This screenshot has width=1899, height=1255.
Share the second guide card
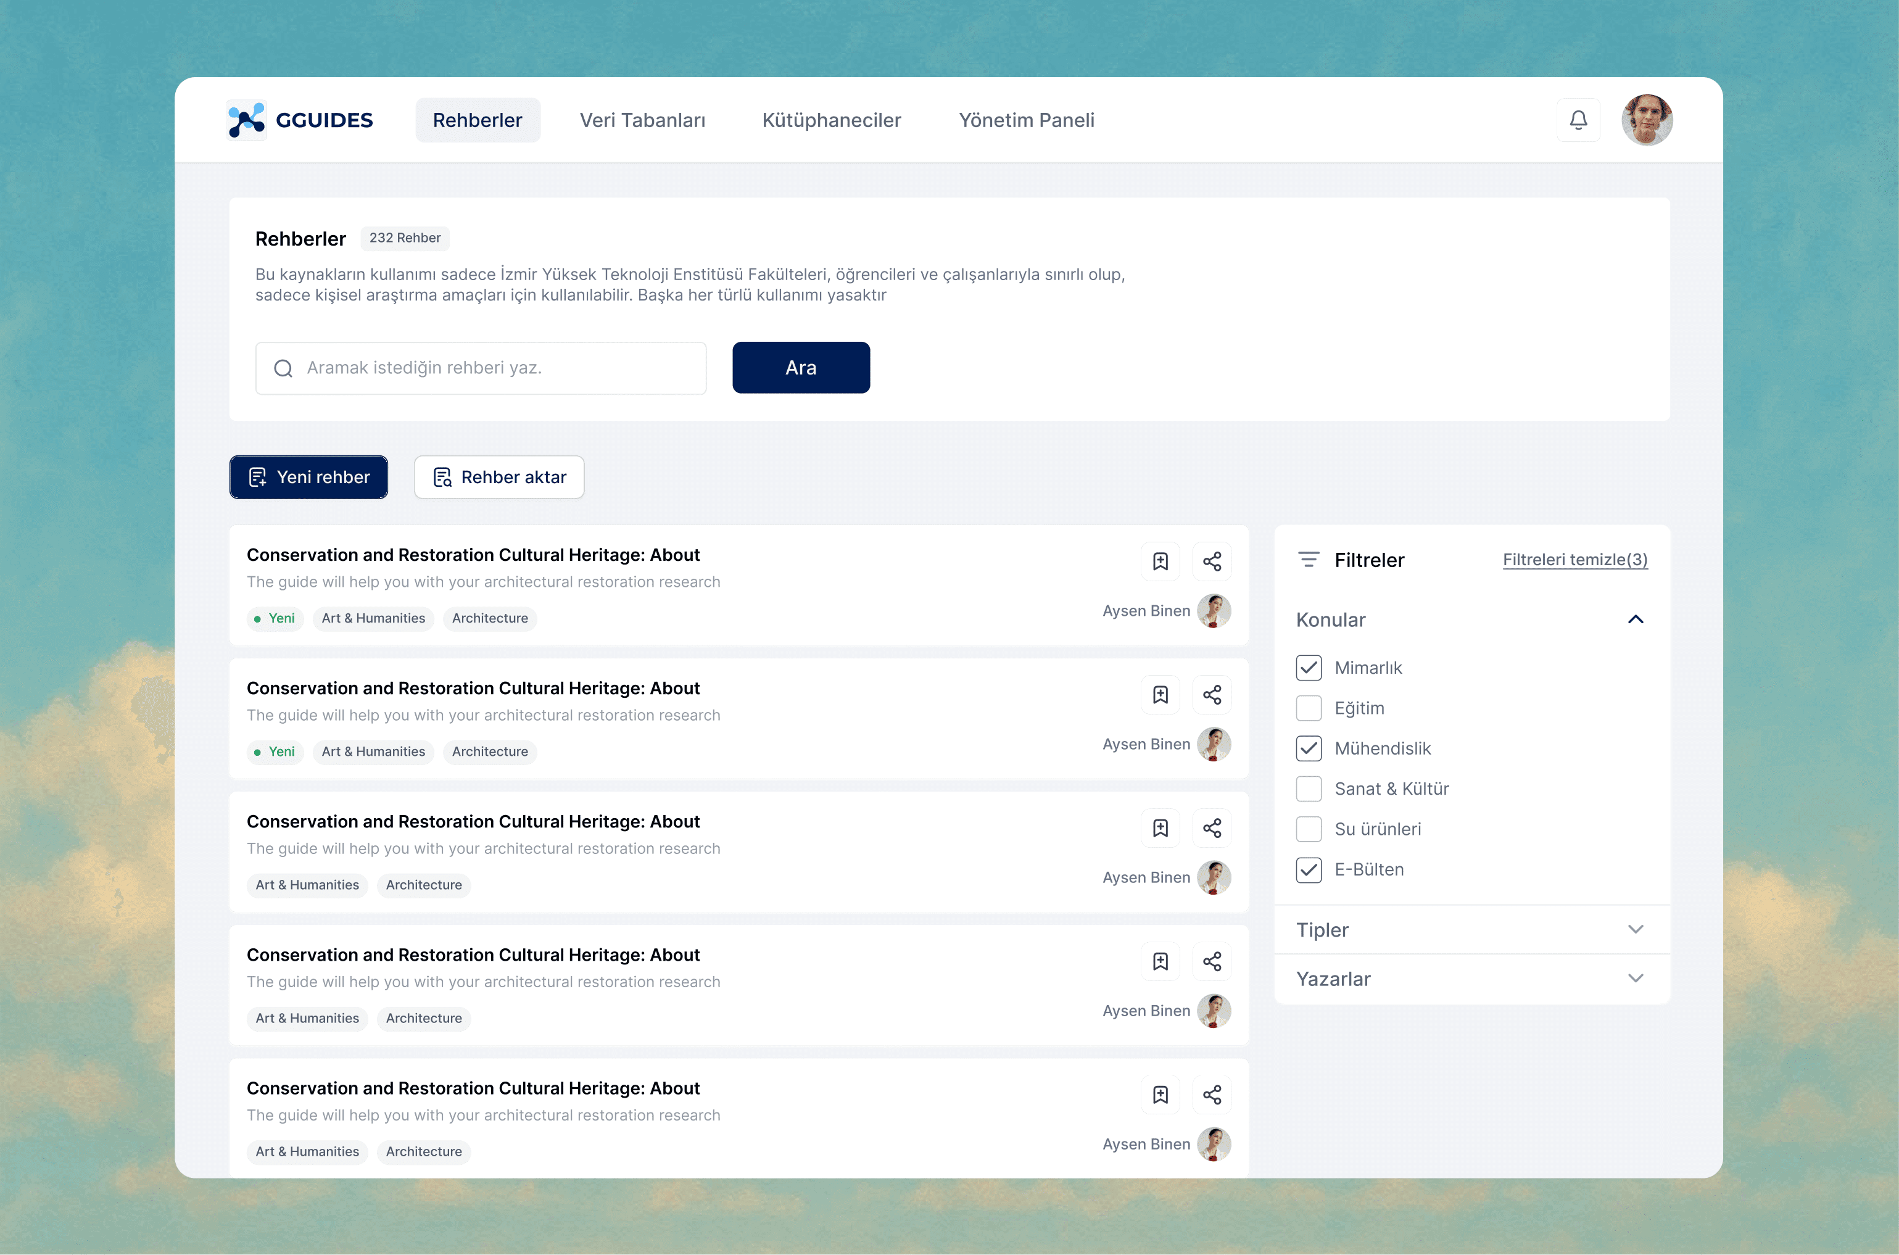[x=1211, y=695]
